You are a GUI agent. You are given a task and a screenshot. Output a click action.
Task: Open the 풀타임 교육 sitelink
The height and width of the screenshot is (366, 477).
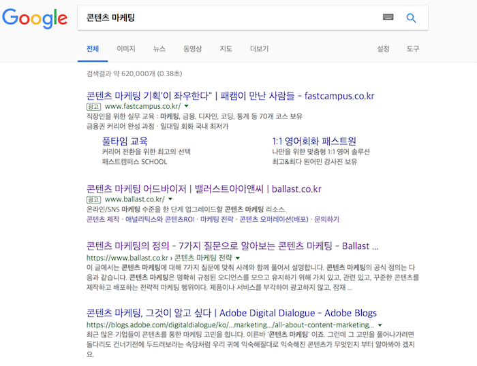tap(125, 142)
